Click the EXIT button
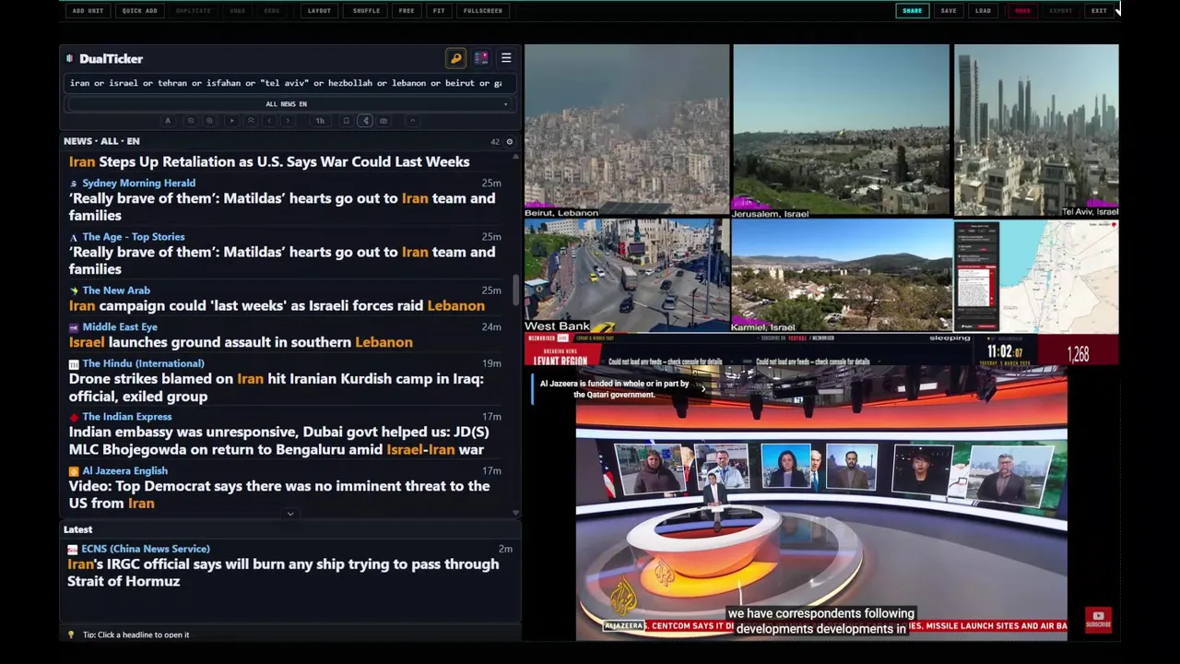The width and height of the screenshot is (1180, 664). point(1099,11)
